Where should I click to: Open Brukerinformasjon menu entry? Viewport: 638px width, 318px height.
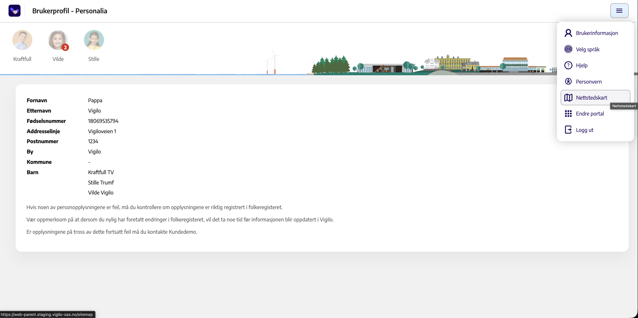click(x=595, y=33)
